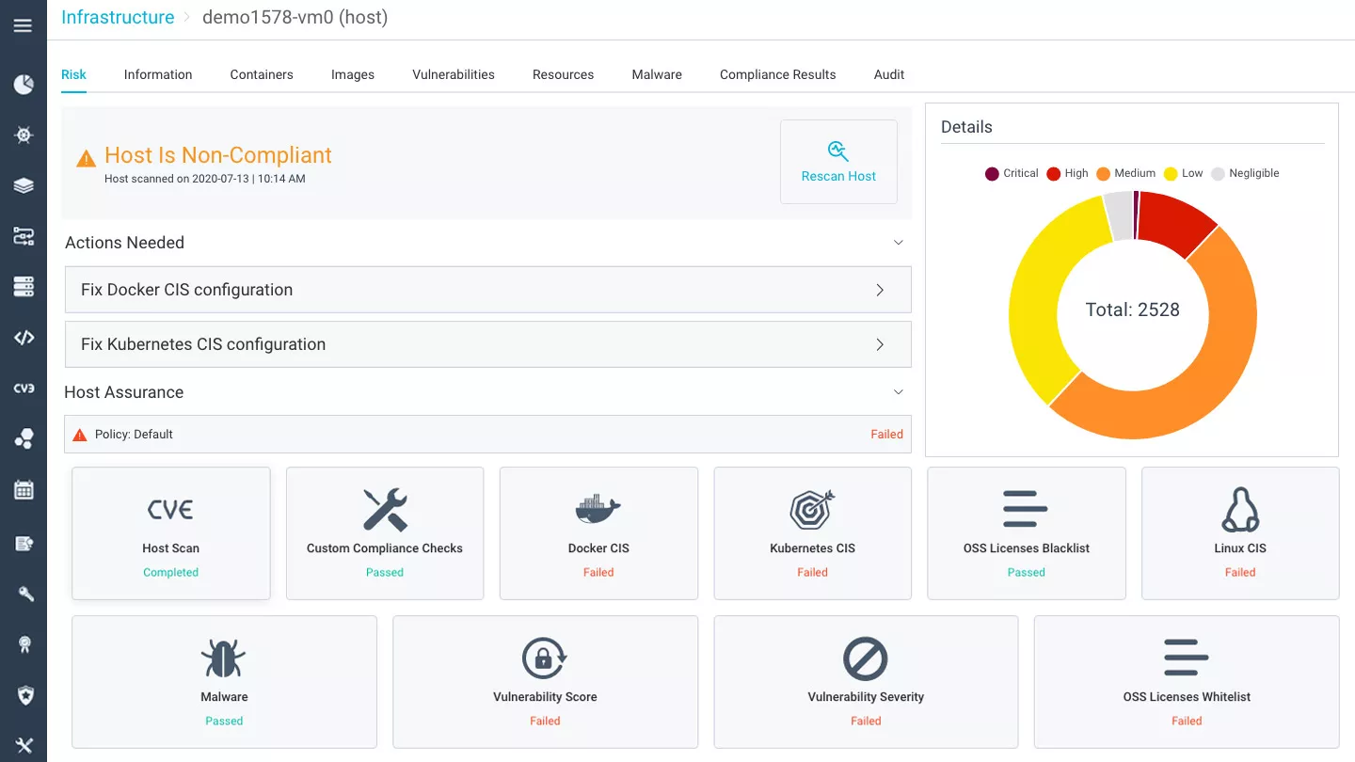Click the Kubernetes helm wheel sidebar icon
The height and width of the screenshot is (762, 1355).
(x=24, y=135)
